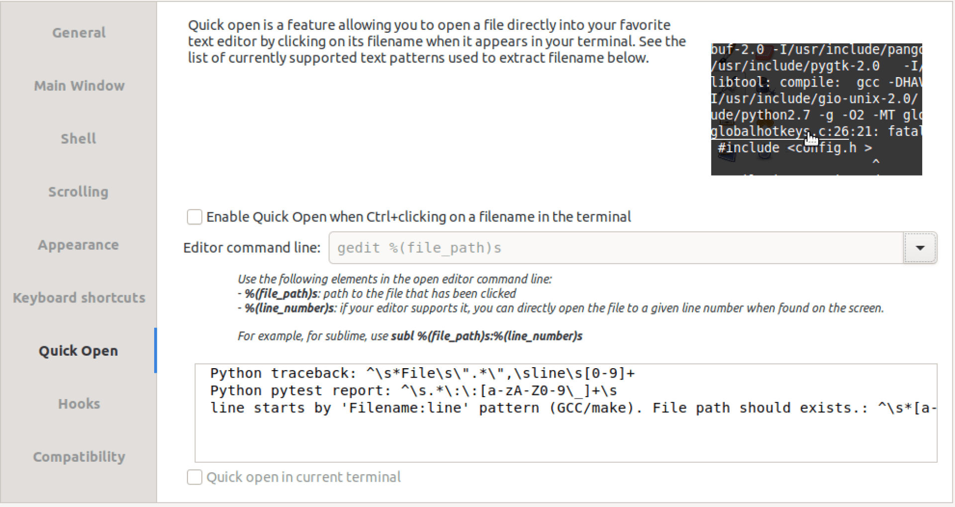The image size is (955, 507).
Task: Click the terminal screenshot preview image
Action: click(x=816, y=109)
